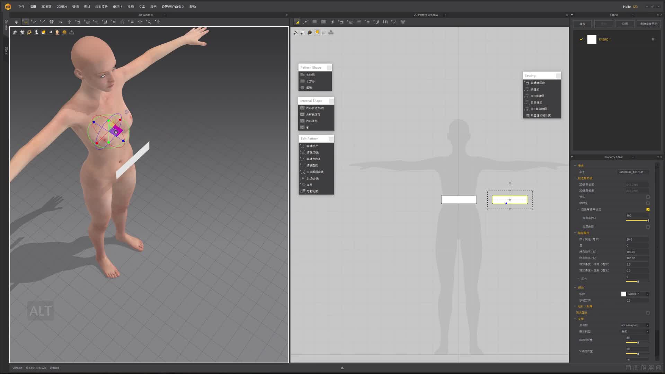Click the 删除未使用的 button

pyautogui.click(x=648, y=24)
